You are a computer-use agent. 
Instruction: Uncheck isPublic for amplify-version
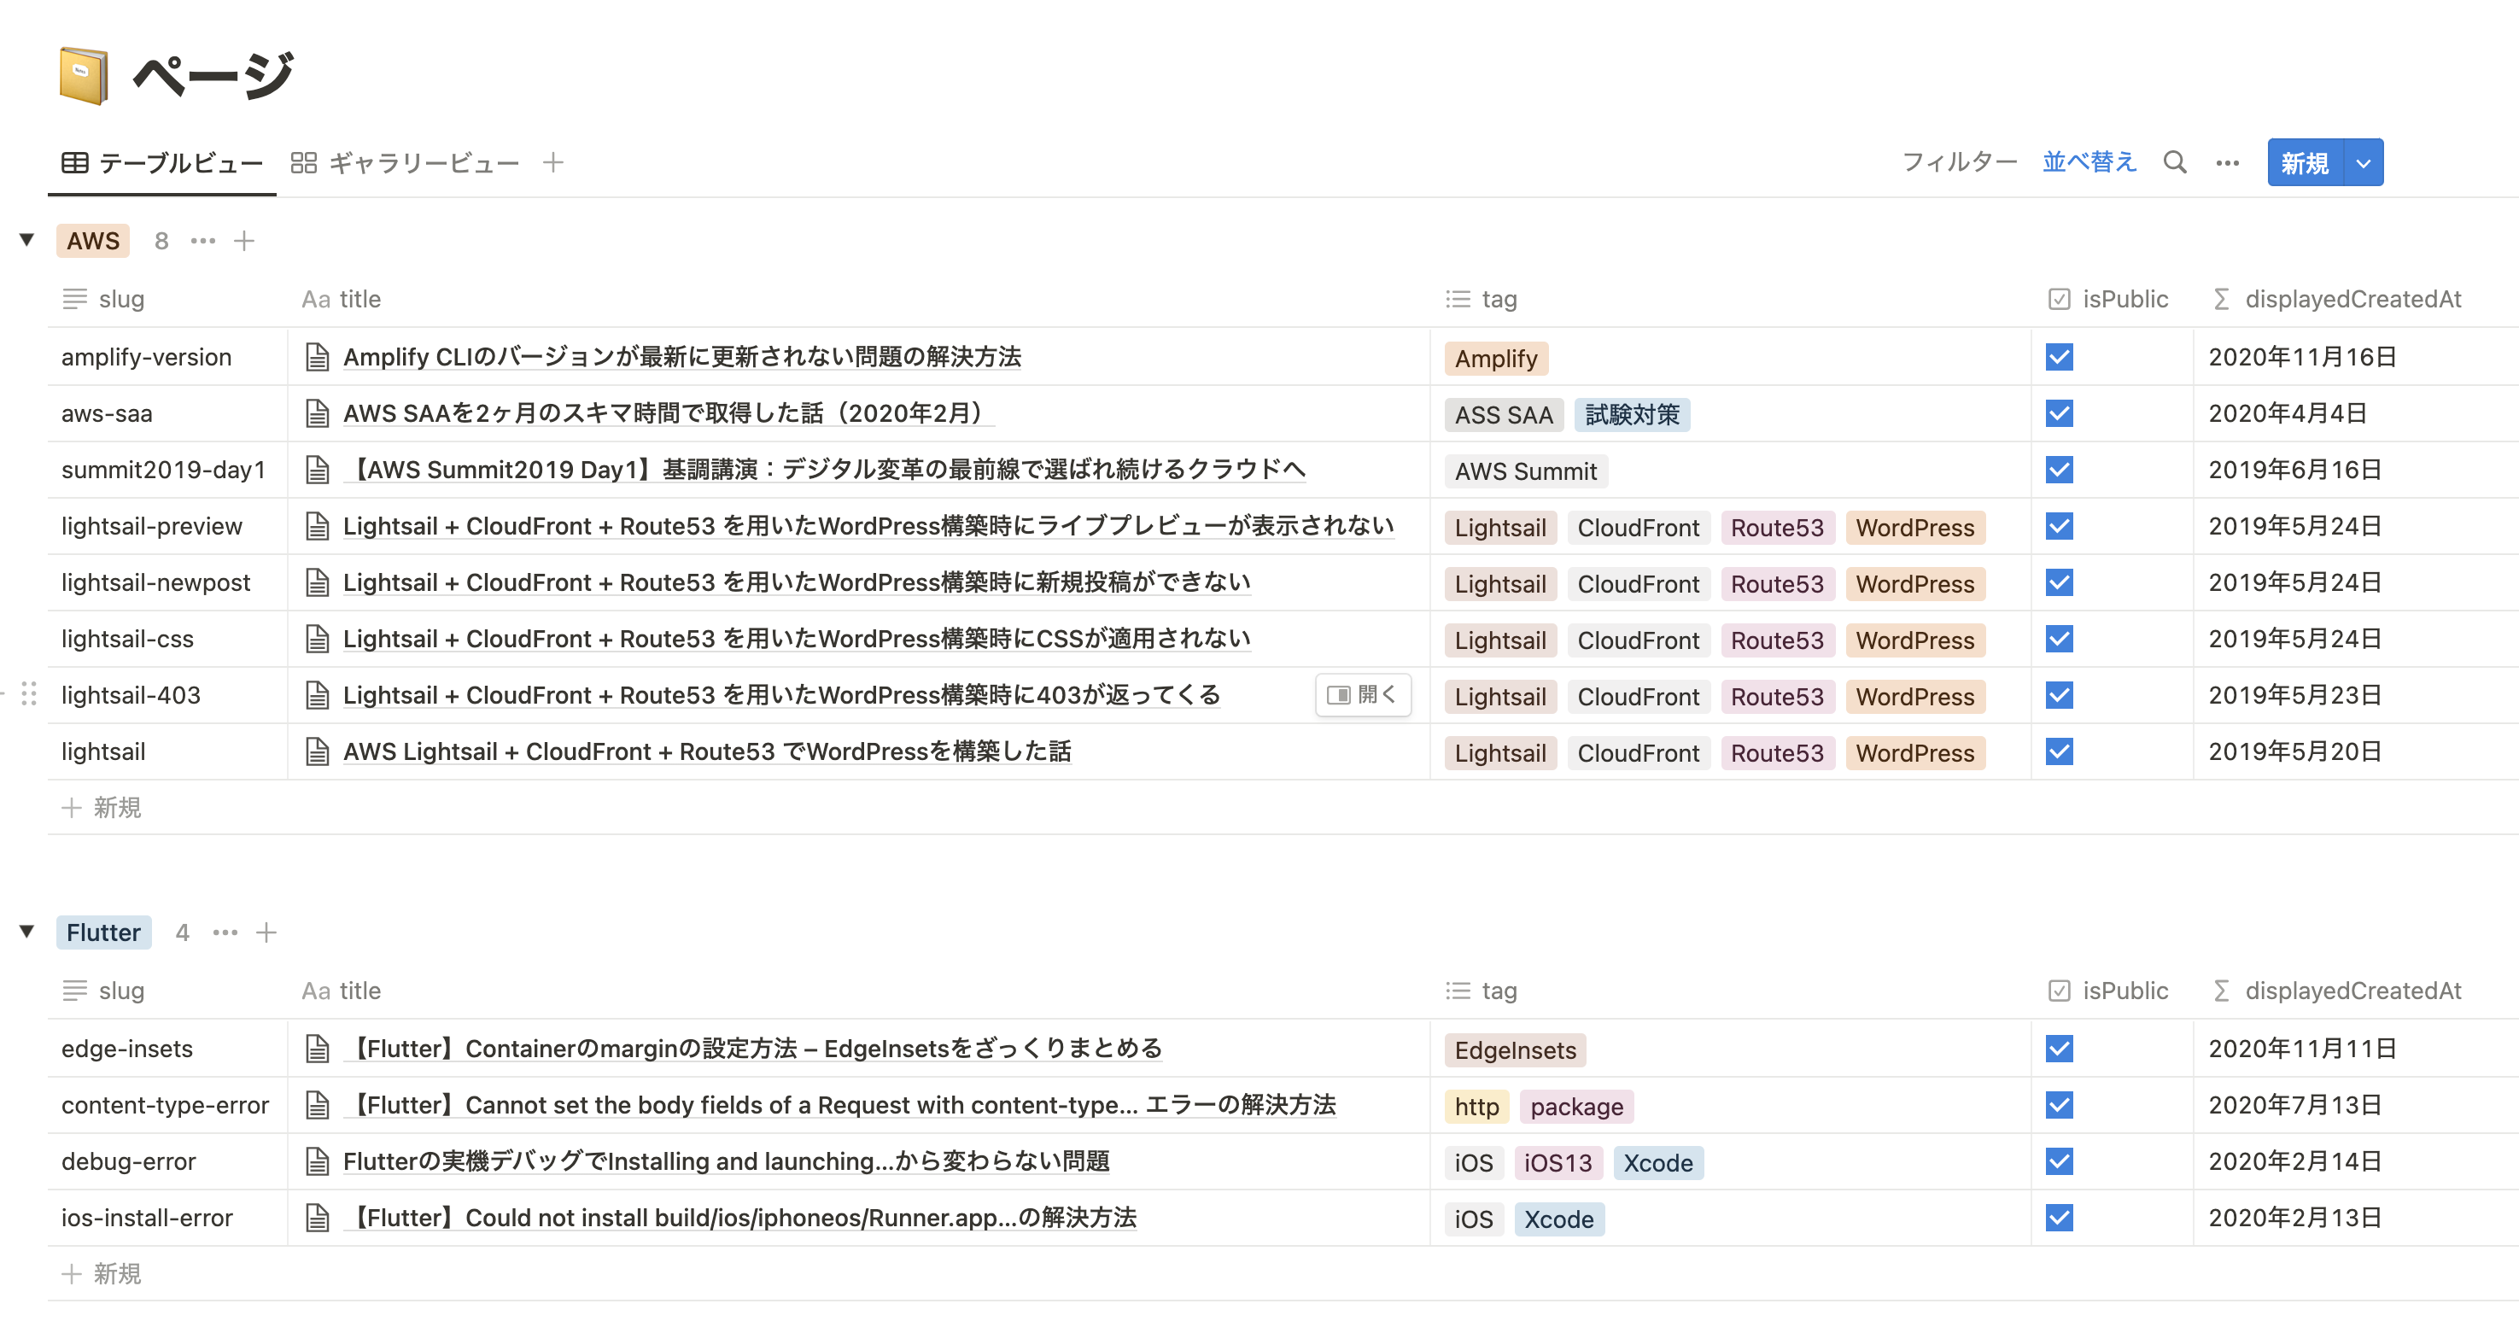[x=2060, y=357]
